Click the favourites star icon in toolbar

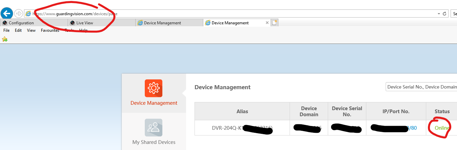5,39
